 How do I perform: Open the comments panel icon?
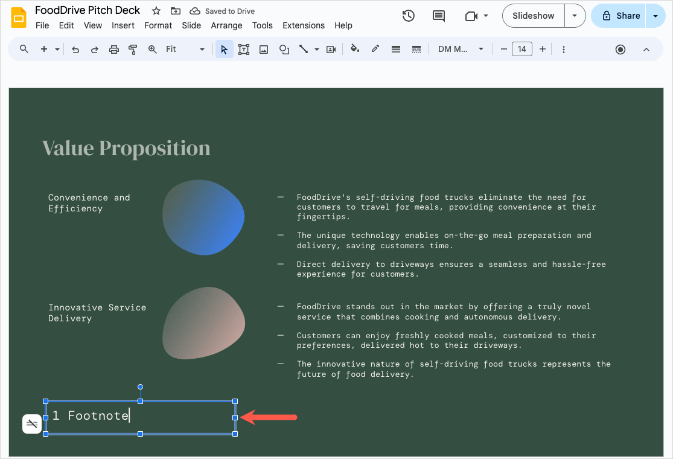[439, 16]
